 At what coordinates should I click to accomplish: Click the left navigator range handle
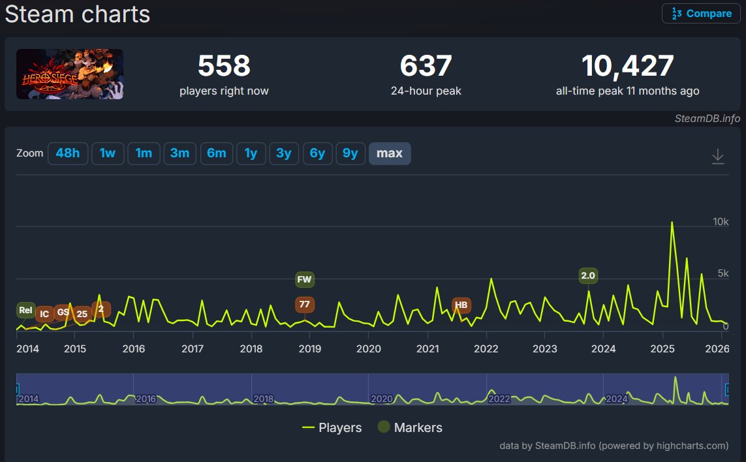17,389
